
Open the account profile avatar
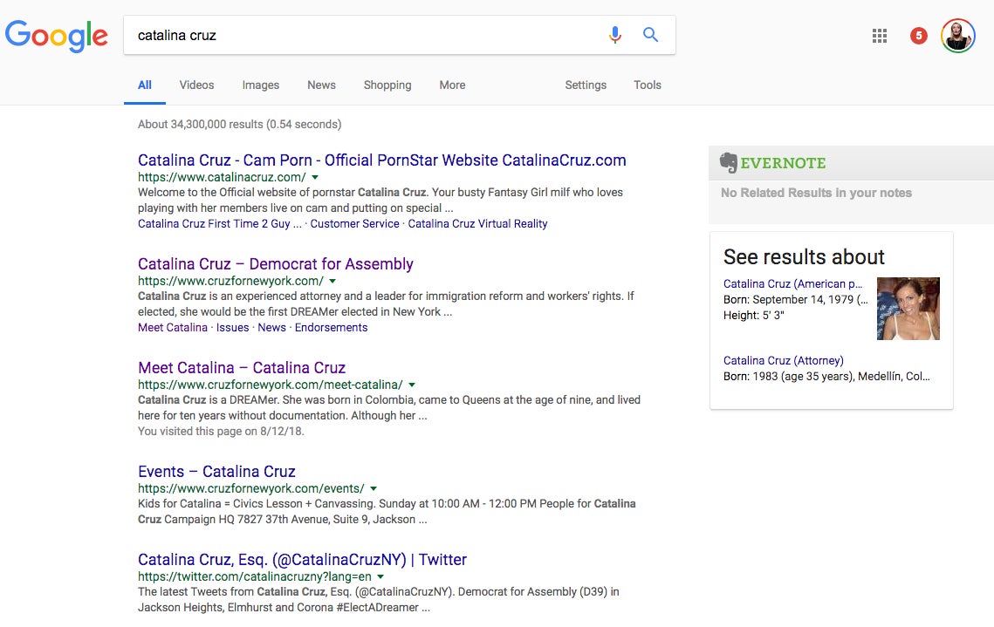(x=957, y=36)
